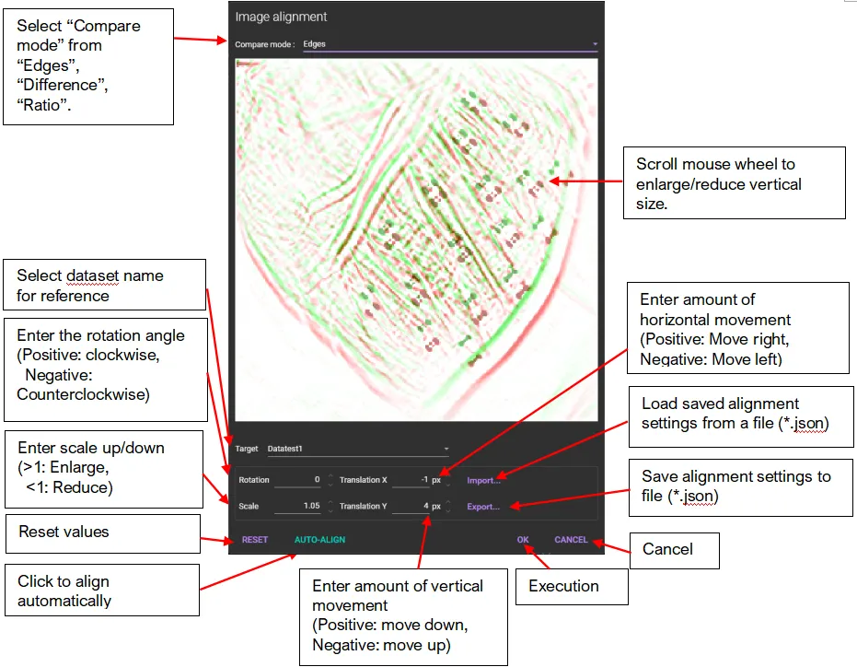Screen dimensions: 857x667
Task: Click Export... to save alignment settings
Action: click(x=483, y=506)
